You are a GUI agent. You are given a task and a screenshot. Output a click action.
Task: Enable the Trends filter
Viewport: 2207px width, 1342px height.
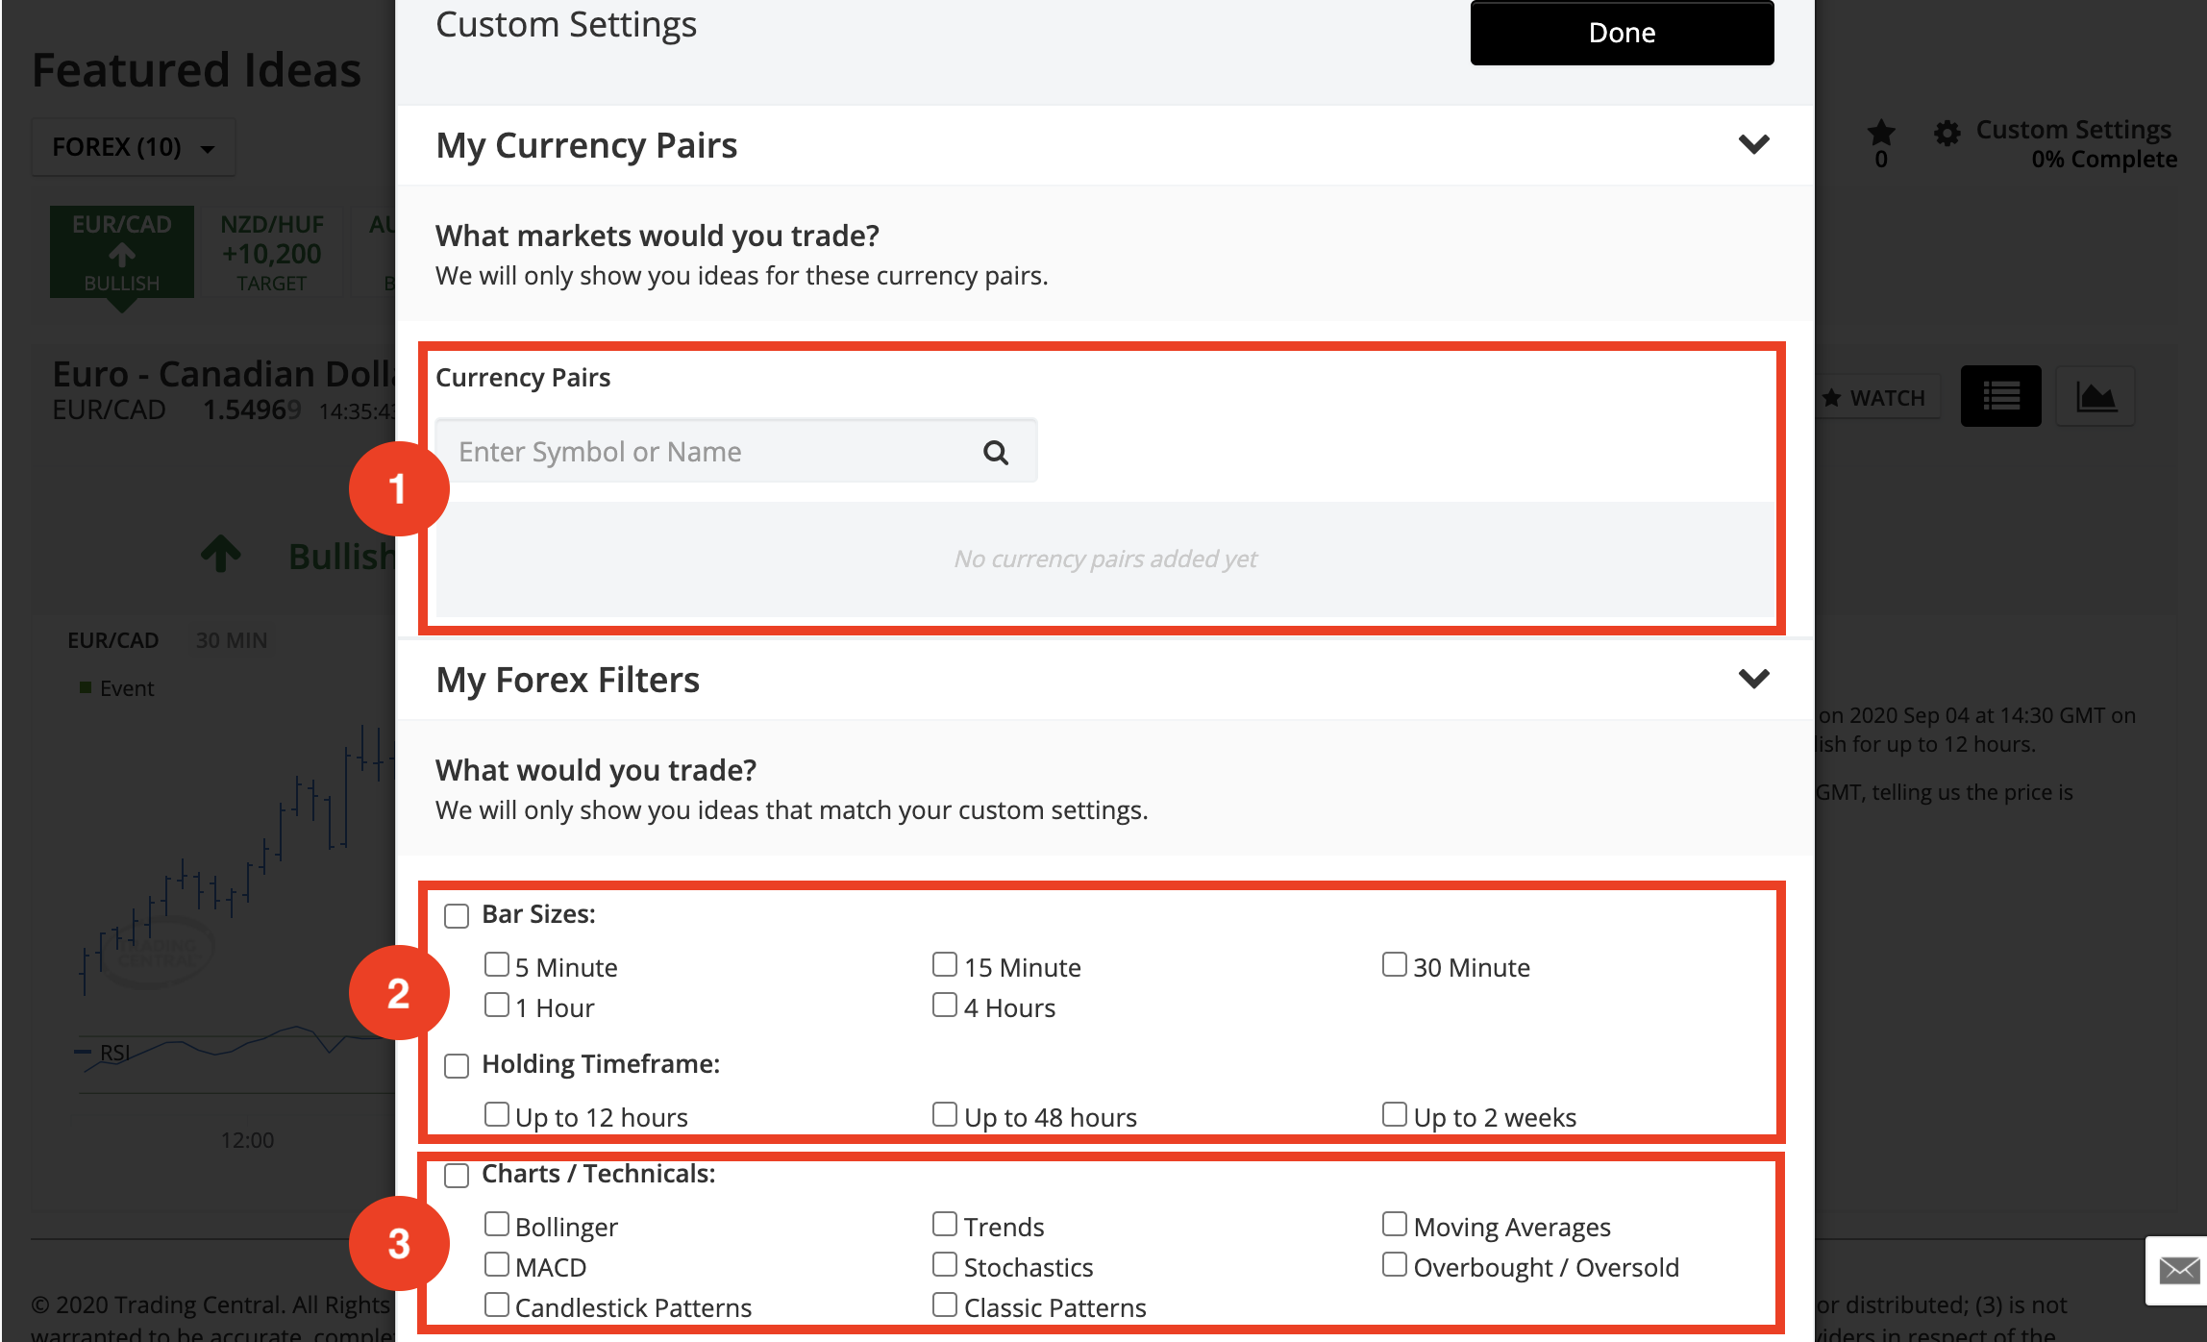945,1224
